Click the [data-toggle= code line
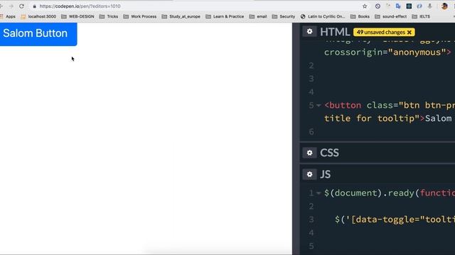This screenshot has width=455, height=255. point(395,220)
